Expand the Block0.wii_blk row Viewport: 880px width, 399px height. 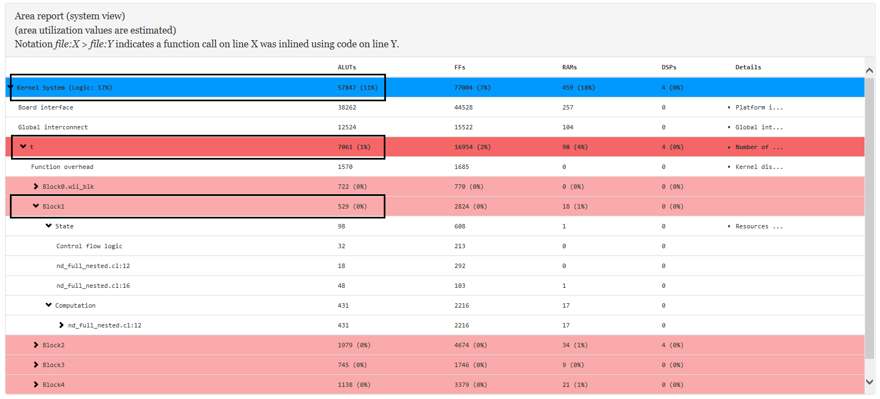(x=36, y=187)
